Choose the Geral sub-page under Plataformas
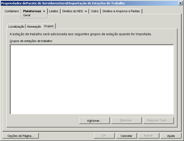The width and height of the screenshot is (184, 141). [x=27, y=15]
